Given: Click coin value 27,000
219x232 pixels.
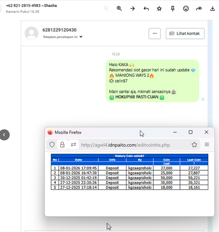Looking at the screenshot, I should point(166,168).
